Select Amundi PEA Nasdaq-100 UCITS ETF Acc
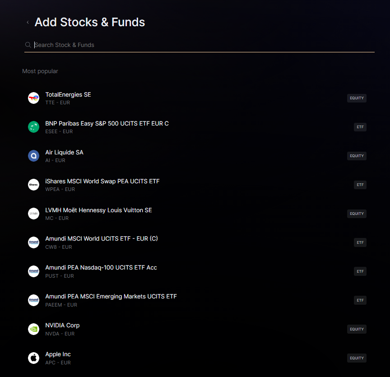The image size is (390, 377). [x=101, y=268]
